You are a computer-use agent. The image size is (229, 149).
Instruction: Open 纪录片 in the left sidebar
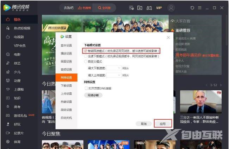19,133
